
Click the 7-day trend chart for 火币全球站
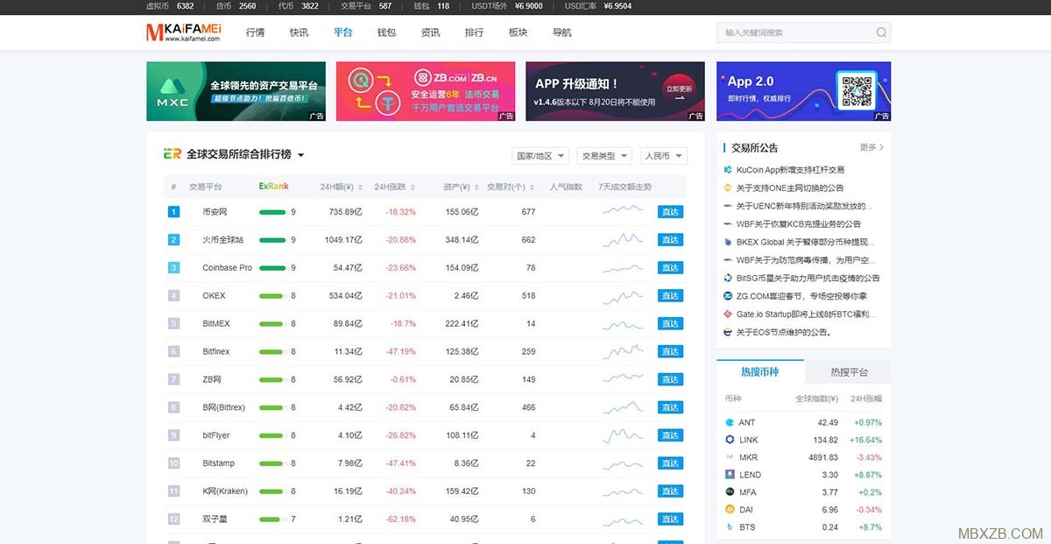(x=623, y=239)
